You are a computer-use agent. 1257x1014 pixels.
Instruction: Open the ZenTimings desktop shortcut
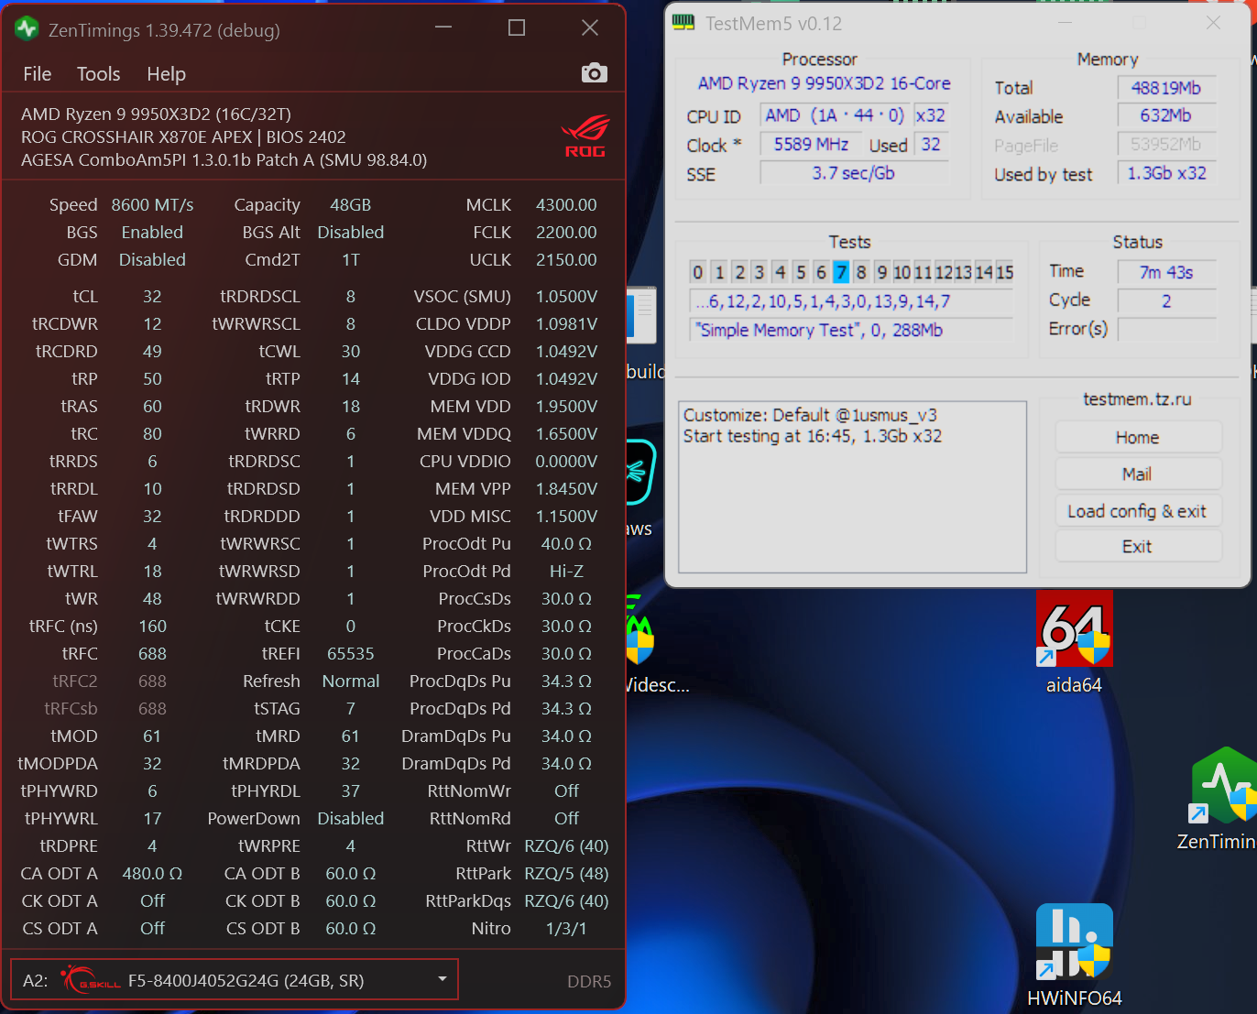pyautogui.click(x=1224, y=786)
